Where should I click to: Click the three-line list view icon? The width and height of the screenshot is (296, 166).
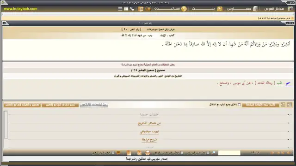(x=120, y=9)
